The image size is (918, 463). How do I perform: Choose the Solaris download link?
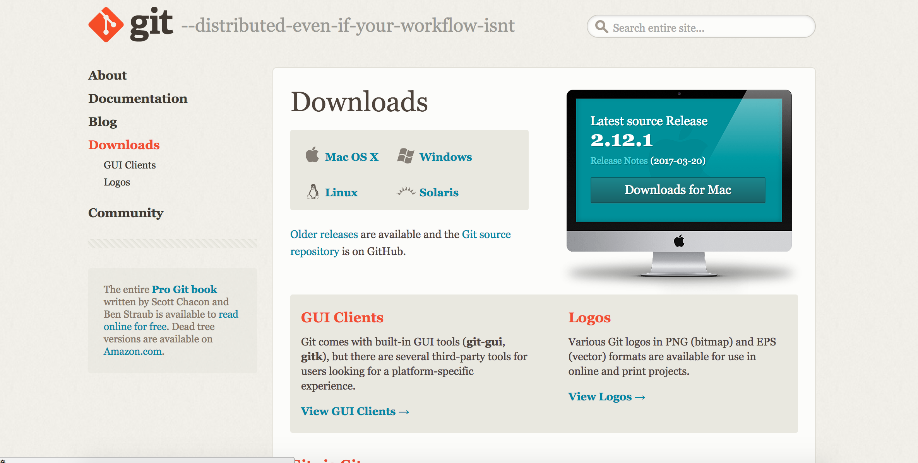point(439,192)
